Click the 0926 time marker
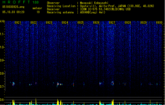The height and width of the screenshot is (105, 165). (96, 23)
